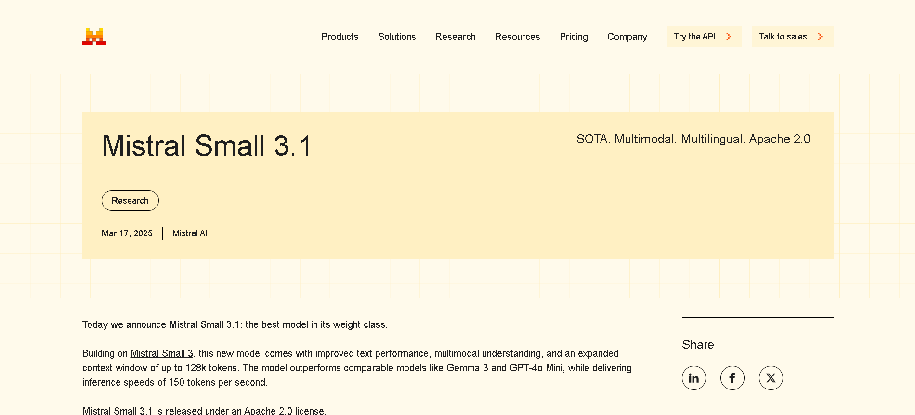Click Talk to sales button
The width and height of the screenshot is (915, 415).
coord(792,37)
